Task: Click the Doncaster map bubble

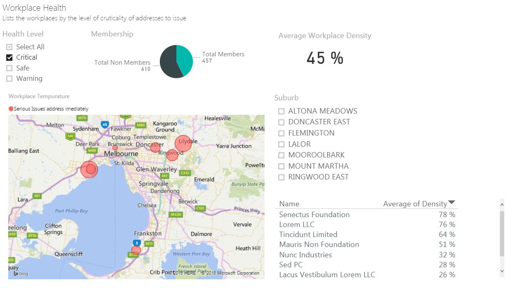Action: coord(155,147)
